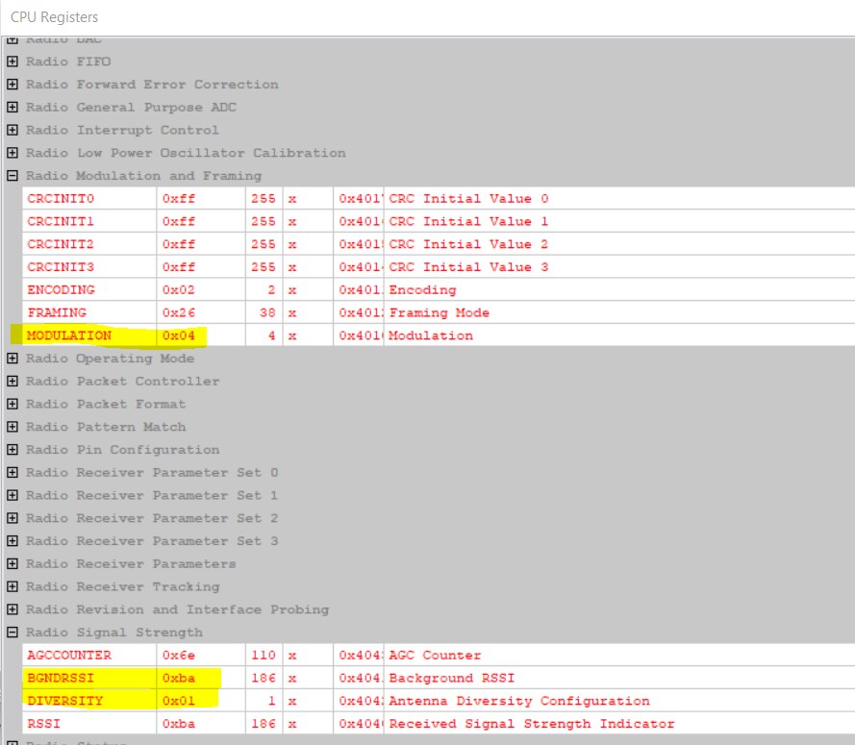Click the DIVERSITY hex value 0x01
This screenshot has height=745, width=855.
tap(179, 701)
